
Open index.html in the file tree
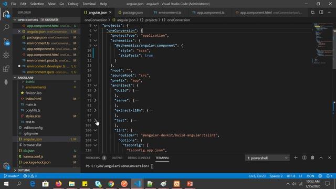pyautogui.click(x=33, y=99)
